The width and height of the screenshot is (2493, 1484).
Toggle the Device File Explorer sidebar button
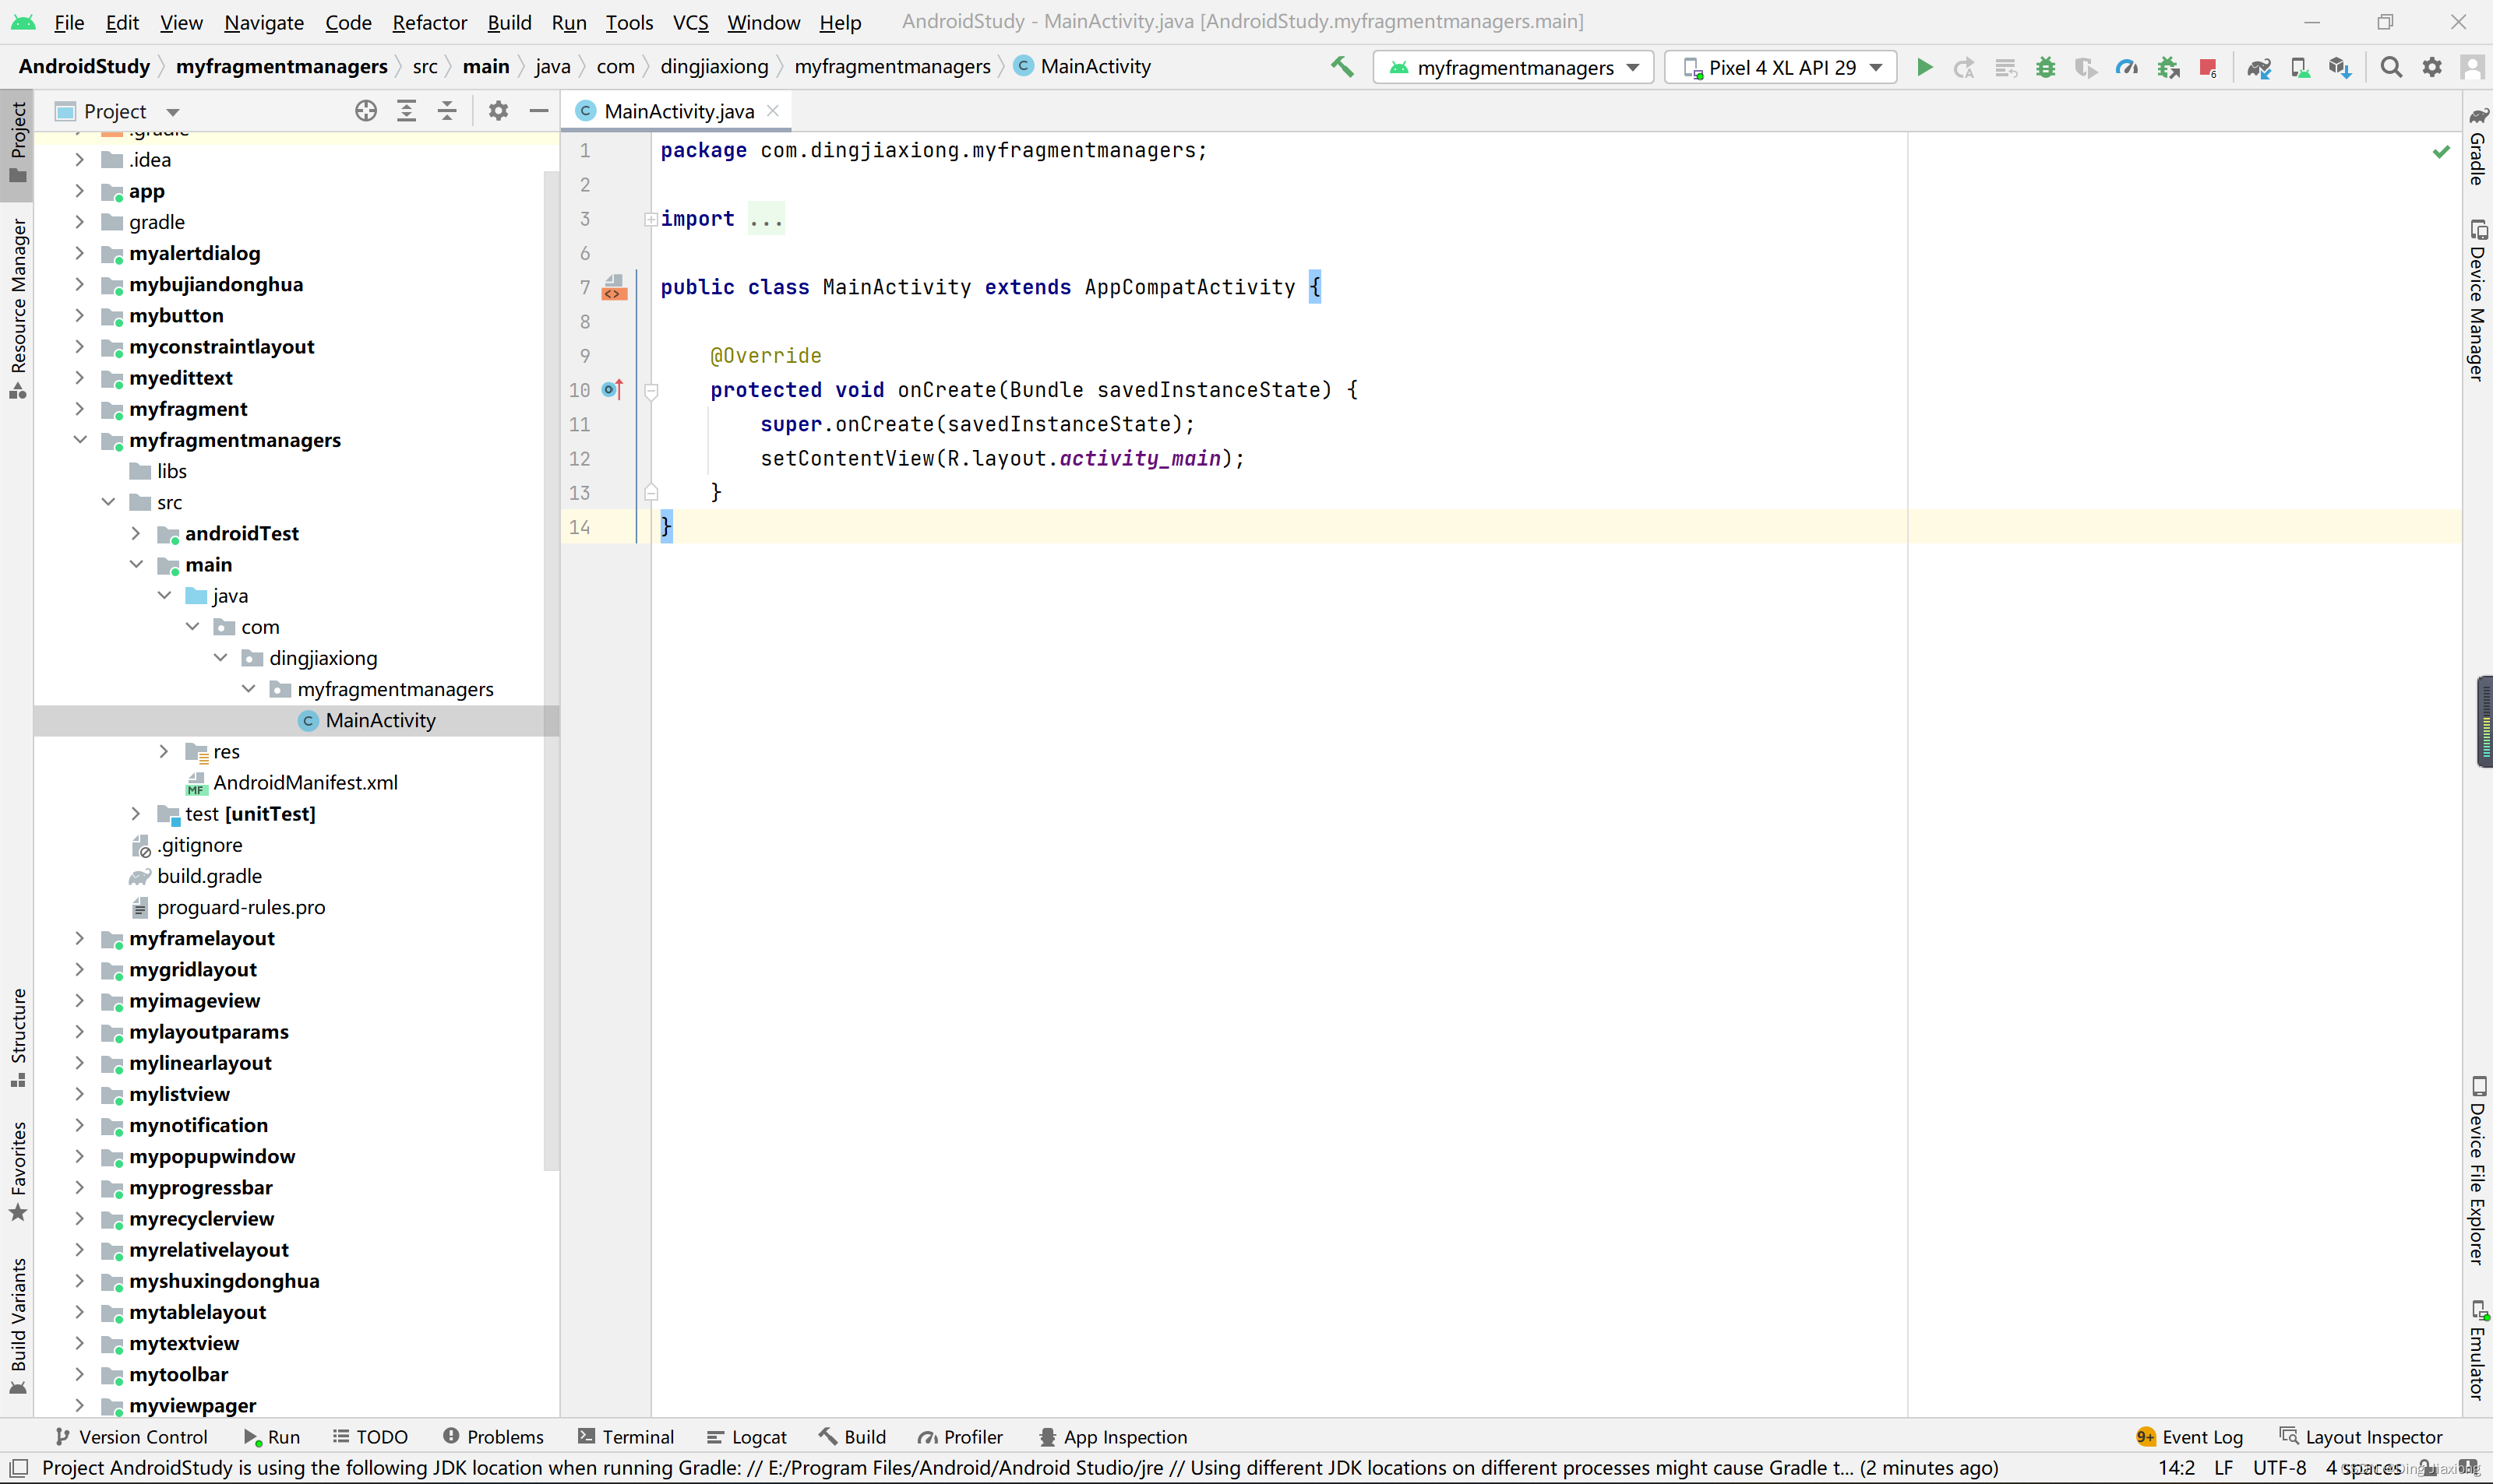2477,1170
